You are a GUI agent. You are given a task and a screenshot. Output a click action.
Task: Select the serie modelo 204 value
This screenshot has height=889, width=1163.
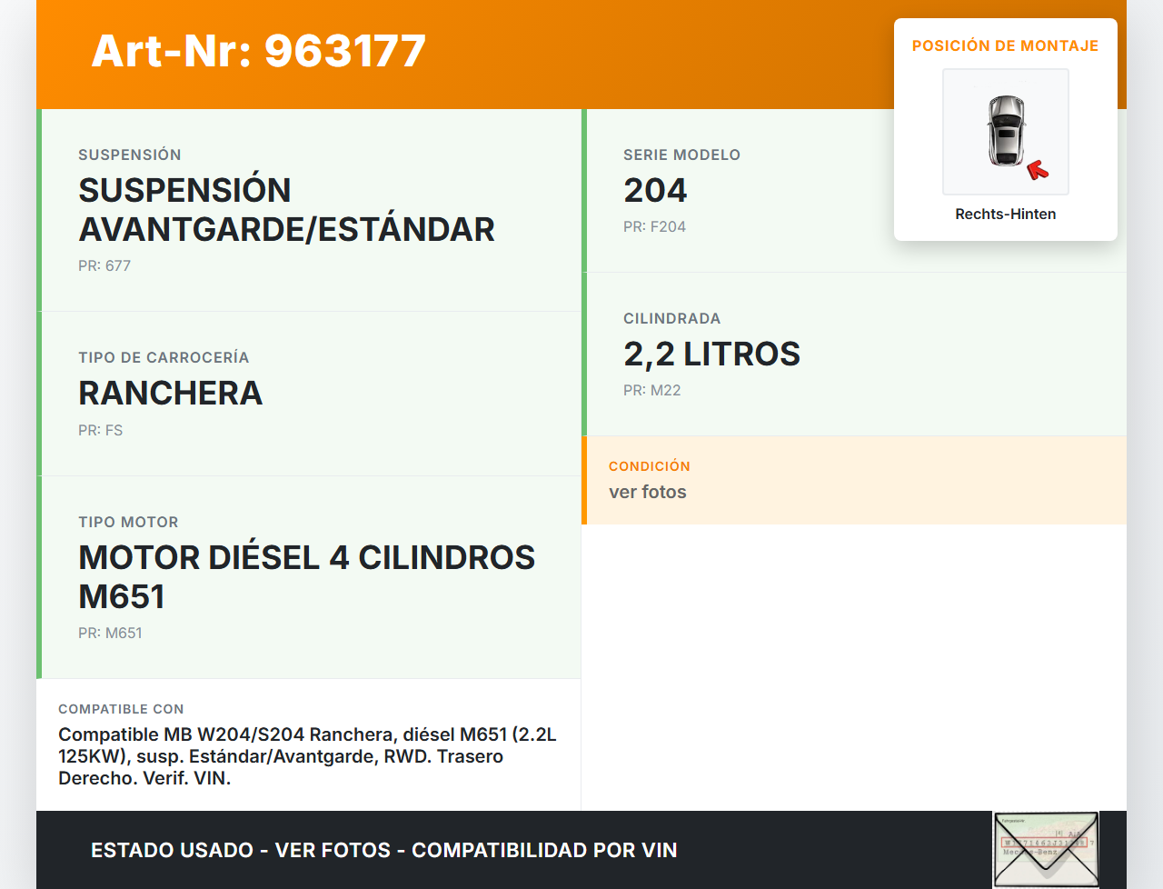[655, 190]
